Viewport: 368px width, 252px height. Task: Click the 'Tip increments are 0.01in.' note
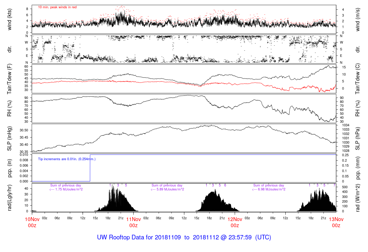[x=66, y=159]
